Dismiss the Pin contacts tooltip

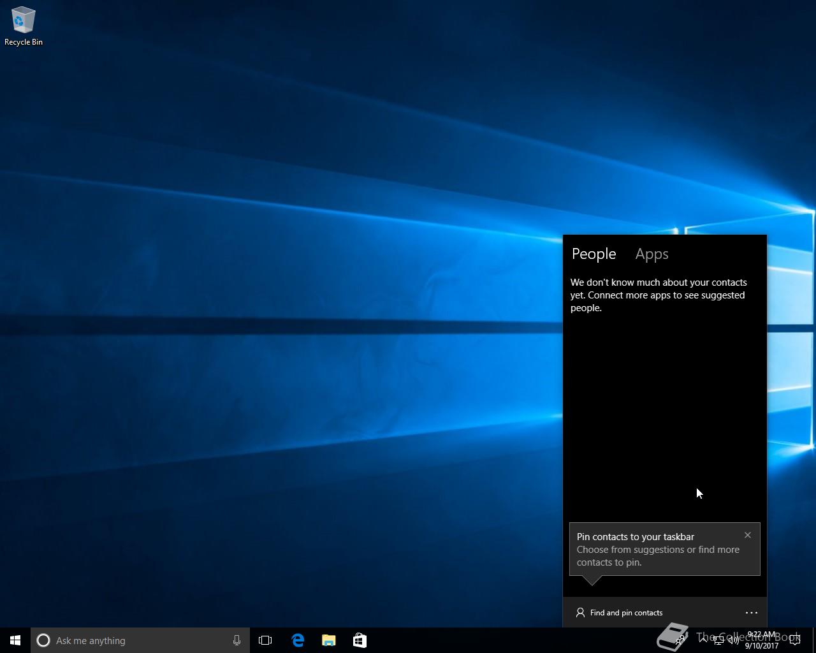point(748,535)
